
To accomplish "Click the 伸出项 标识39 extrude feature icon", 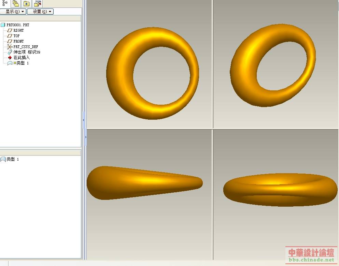I will (x=10, y=52).
